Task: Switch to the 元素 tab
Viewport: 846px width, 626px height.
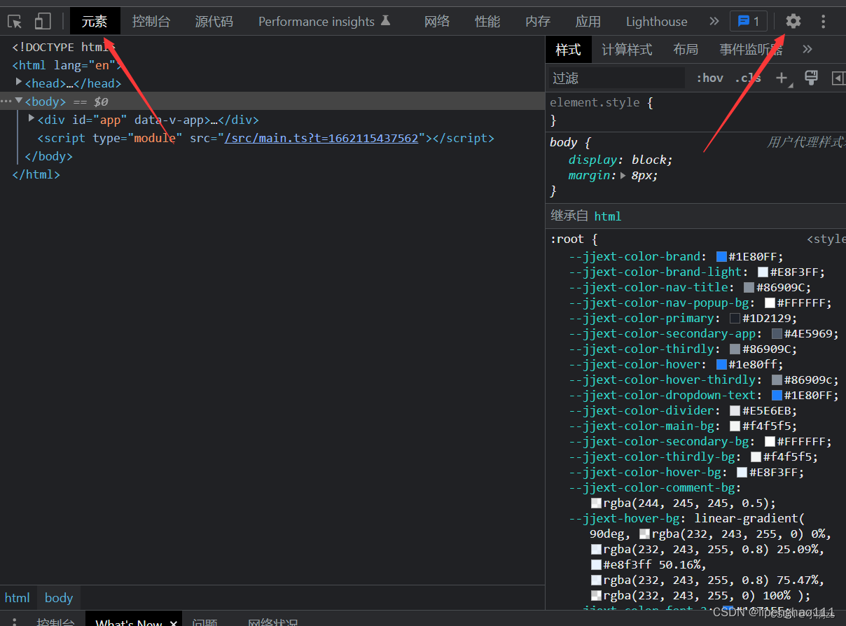Action: [95, 21]
